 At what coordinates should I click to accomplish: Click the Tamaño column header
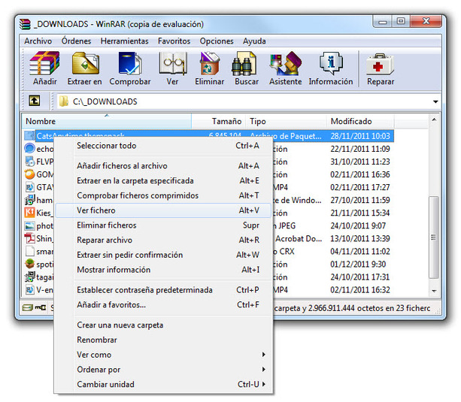tap(226, 121)
